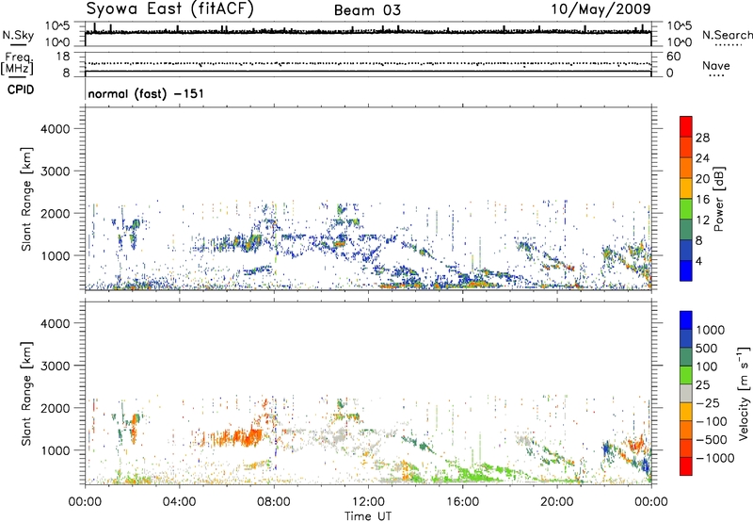Screen dimensions: 753x522
Task: Click the "4000" tick on the power panel
Action: tap(55, 129)
